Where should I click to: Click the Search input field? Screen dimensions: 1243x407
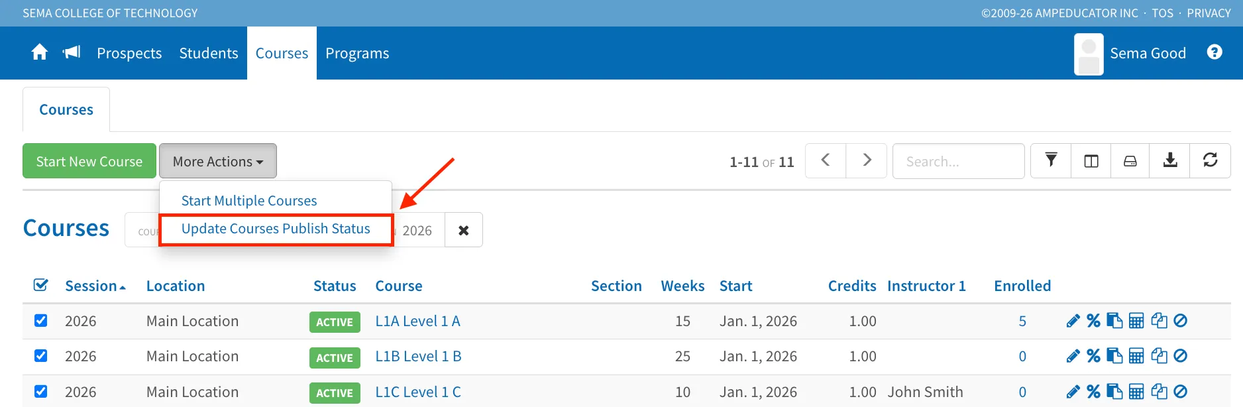(959, 161)
